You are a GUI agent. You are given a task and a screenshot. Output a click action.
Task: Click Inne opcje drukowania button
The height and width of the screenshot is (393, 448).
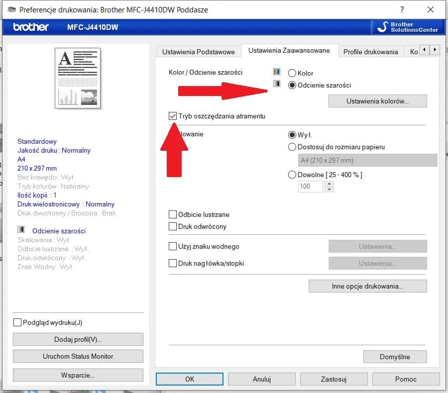pos(367,286)
